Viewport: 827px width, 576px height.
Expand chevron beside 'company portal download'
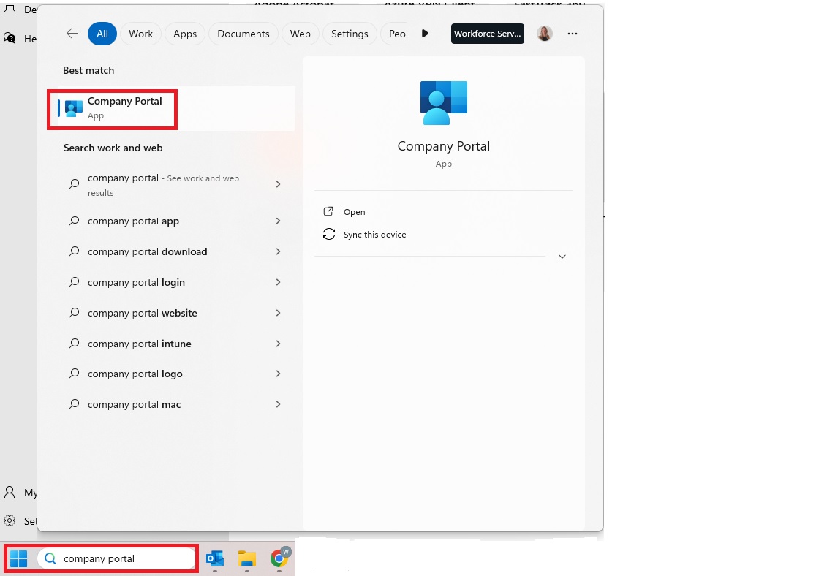[x=278, y=251]
